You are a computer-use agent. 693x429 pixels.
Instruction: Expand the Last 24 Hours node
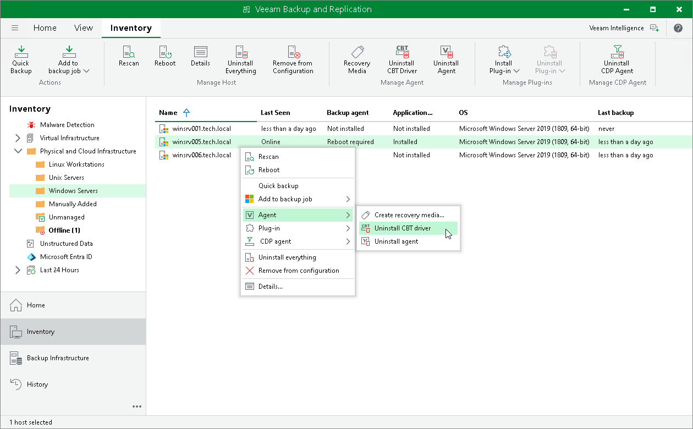18,270
